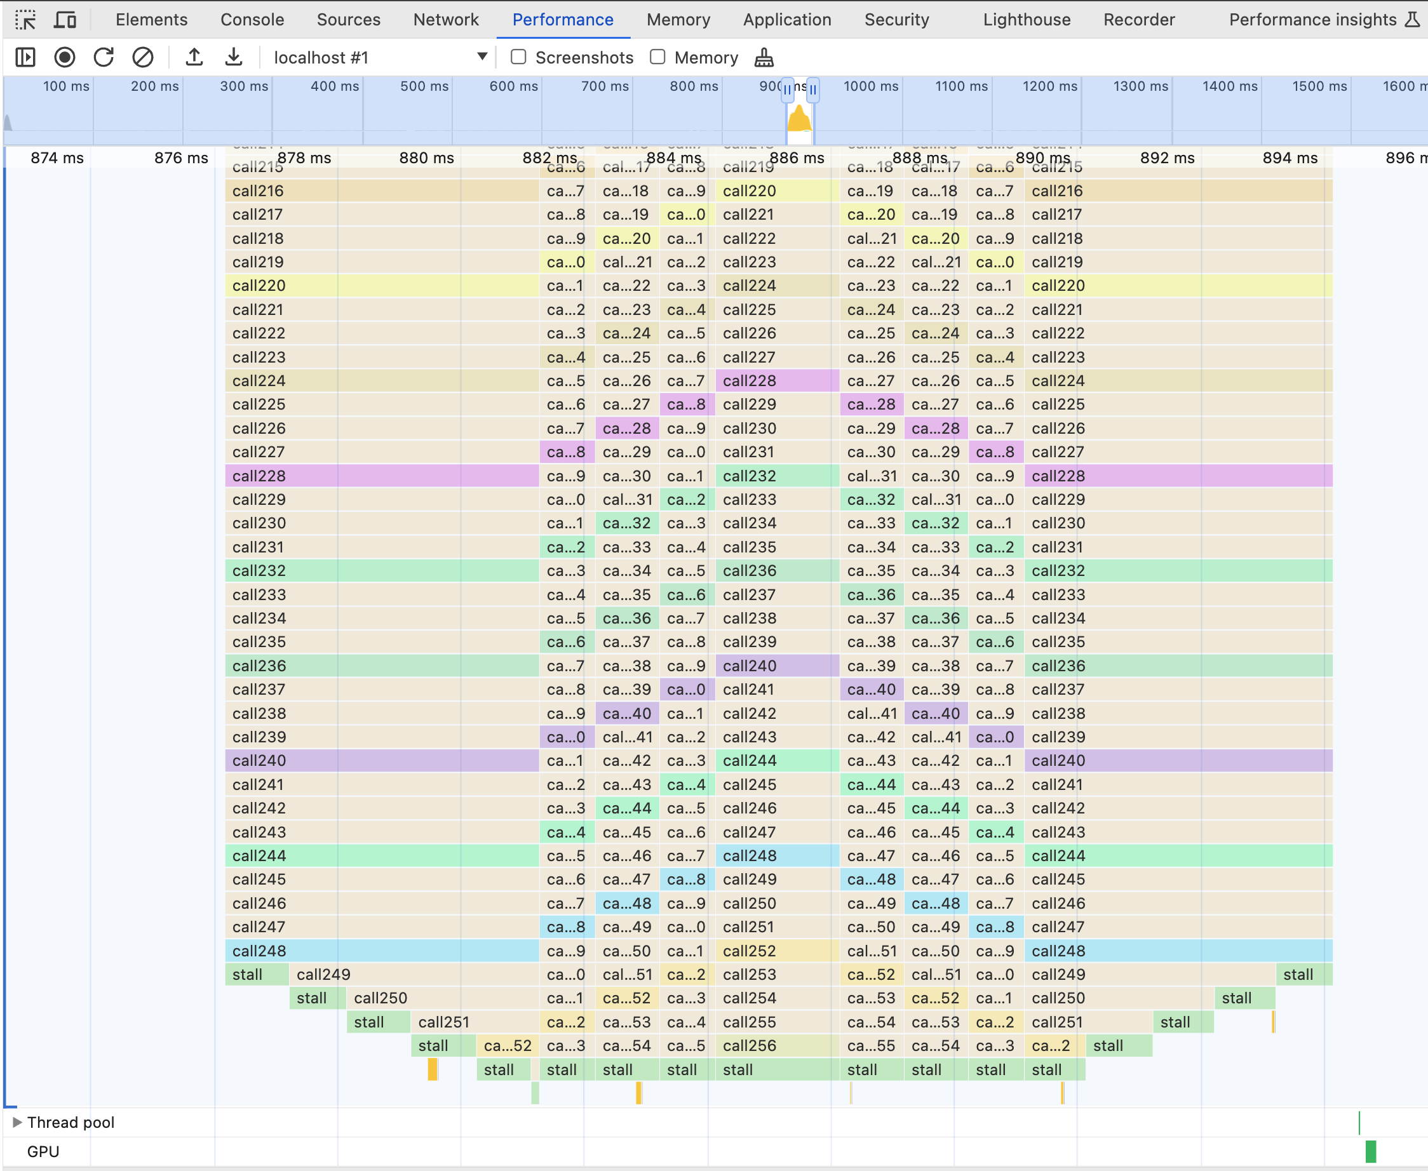
Task: Select the call241 frame in middle column
Action: [x=778, y=690]
